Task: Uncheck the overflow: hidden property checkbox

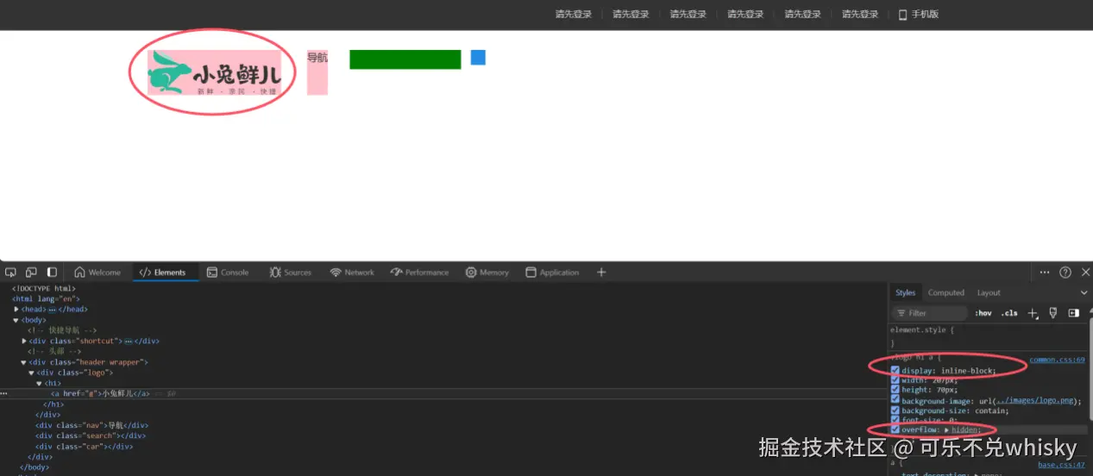Action: coord(895,429)
